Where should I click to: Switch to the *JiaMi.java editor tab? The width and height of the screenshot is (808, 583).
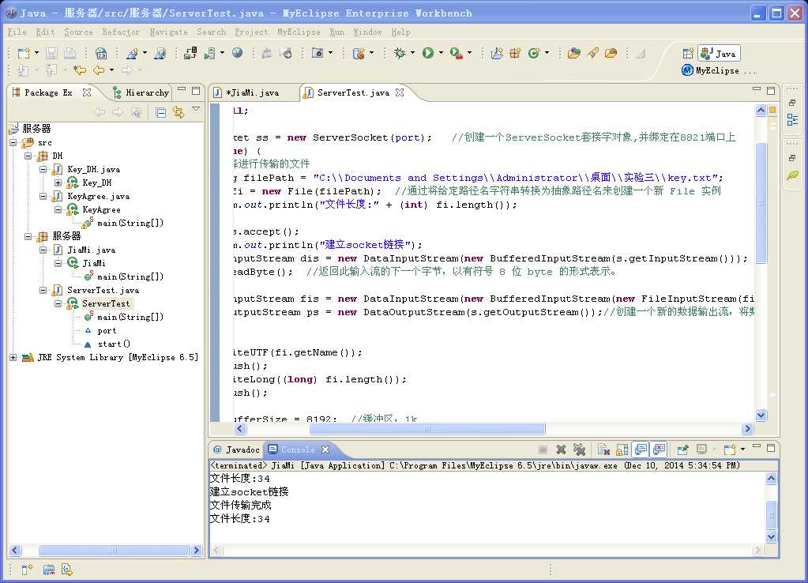coord(253,92)
